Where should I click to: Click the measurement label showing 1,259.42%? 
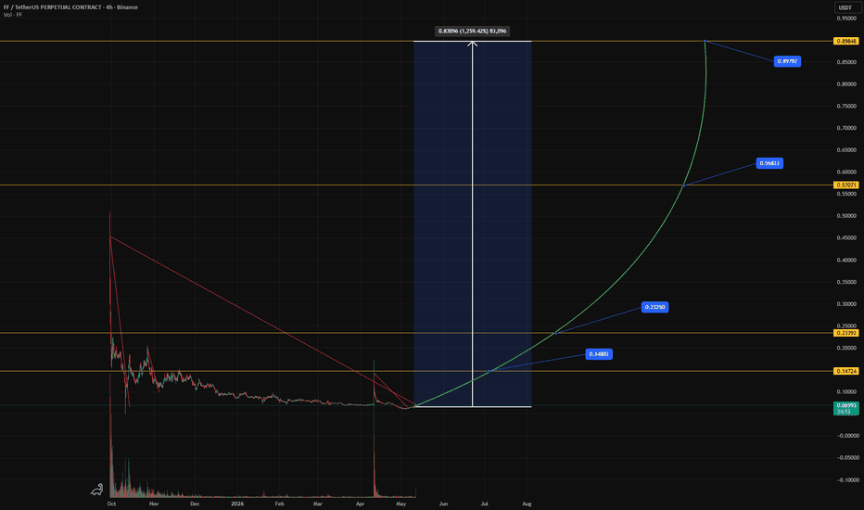[x=472, y=32]
